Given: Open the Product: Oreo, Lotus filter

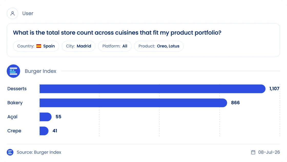Looking at the screenshot, I should pyautogui.click(x=159, y=46).
